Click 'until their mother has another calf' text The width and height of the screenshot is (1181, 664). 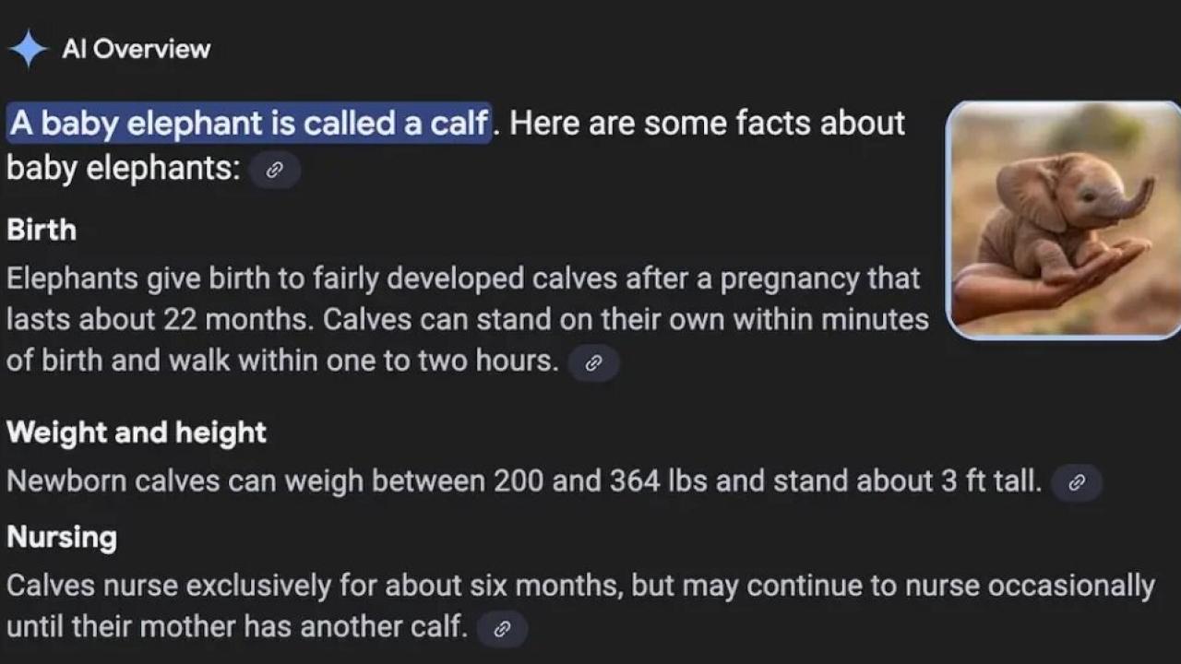(233, 627)
